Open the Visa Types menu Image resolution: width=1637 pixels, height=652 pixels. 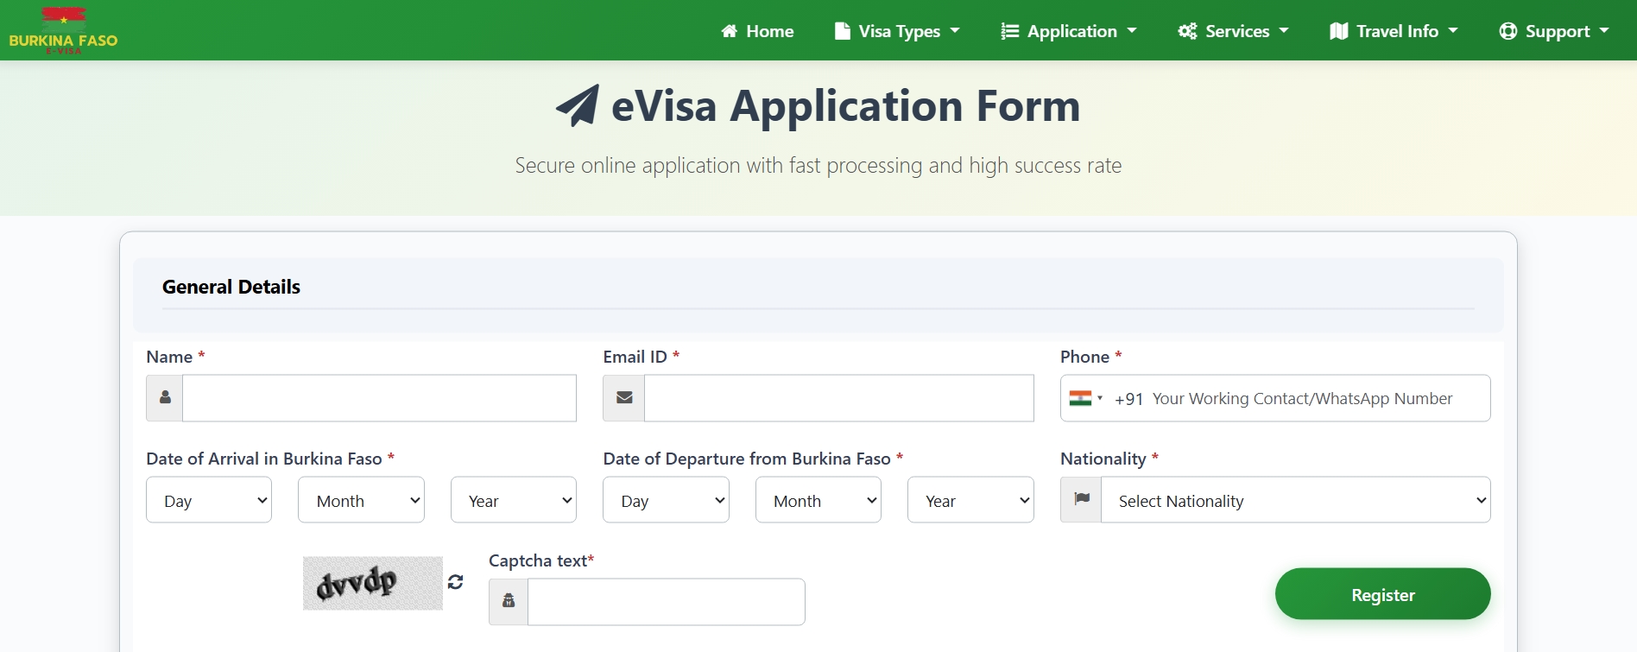pyautogui.click(x=897, y=31)
